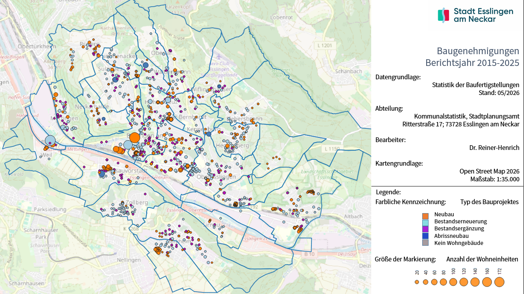Click the 'Abrissneubau' legend label
Image resolution: width=524 pixels, height=294 pixels.
(x=451, y=236)
